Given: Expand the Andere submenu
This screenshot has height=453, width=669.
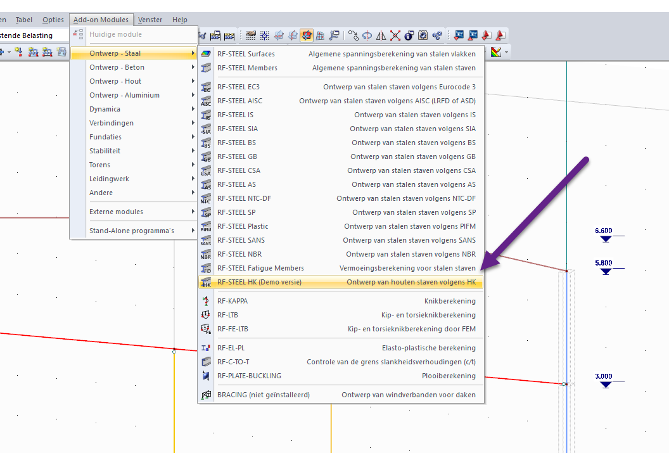Looking at the screenshot, I should 134,193.
